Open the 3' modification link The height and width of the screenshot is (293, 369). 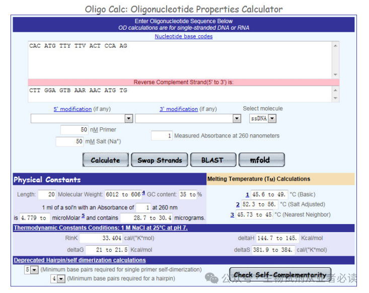(179, 109)
